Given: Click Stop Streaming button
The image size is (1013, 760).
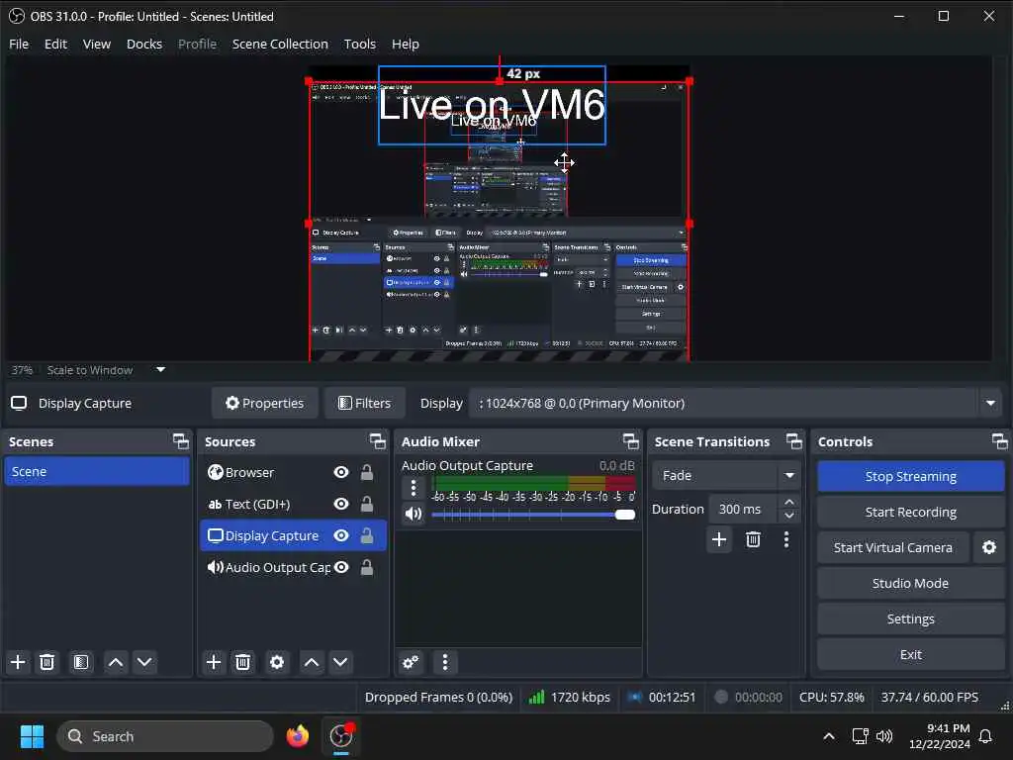Looking at the screenshot, I should pos(910,476).
